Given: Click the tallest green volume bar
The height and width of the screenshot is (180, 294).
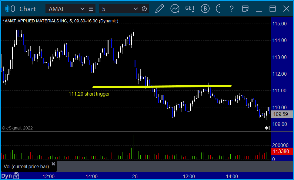Looking at the screenshot, I should 133,147.
